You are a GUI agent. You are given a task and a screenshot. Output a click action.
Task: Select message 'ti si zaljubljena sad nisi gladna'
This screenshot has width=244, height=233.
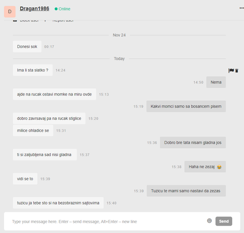pyautogui.click(x=45, y=155)
